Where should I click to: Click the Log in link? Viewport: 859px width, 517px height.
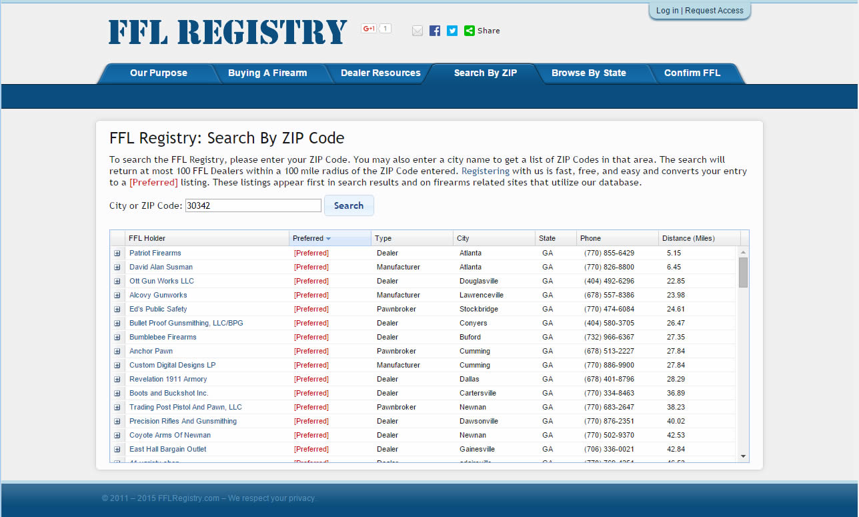click(x=667, y=11)
